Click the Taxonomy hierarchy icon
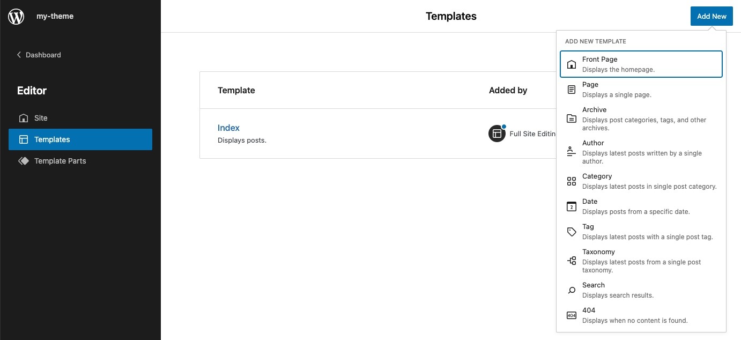The height and width of the screenshot is (340, 741). pos(571,260)
